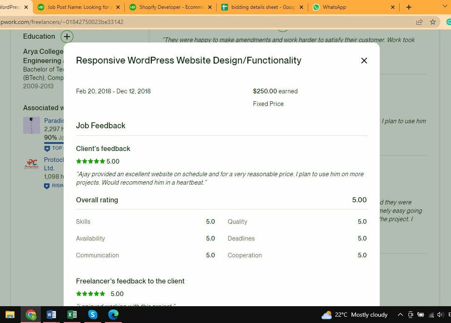The width and height of the screenshot is (451, 323).
Task: Open File Explorer from the taskbar
Action: tap(10, 315)
